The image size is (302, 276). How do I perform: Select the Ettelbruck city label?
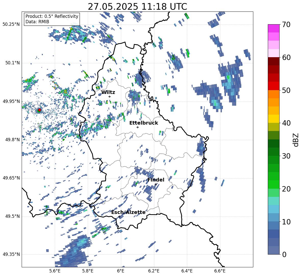coord(144,123)
